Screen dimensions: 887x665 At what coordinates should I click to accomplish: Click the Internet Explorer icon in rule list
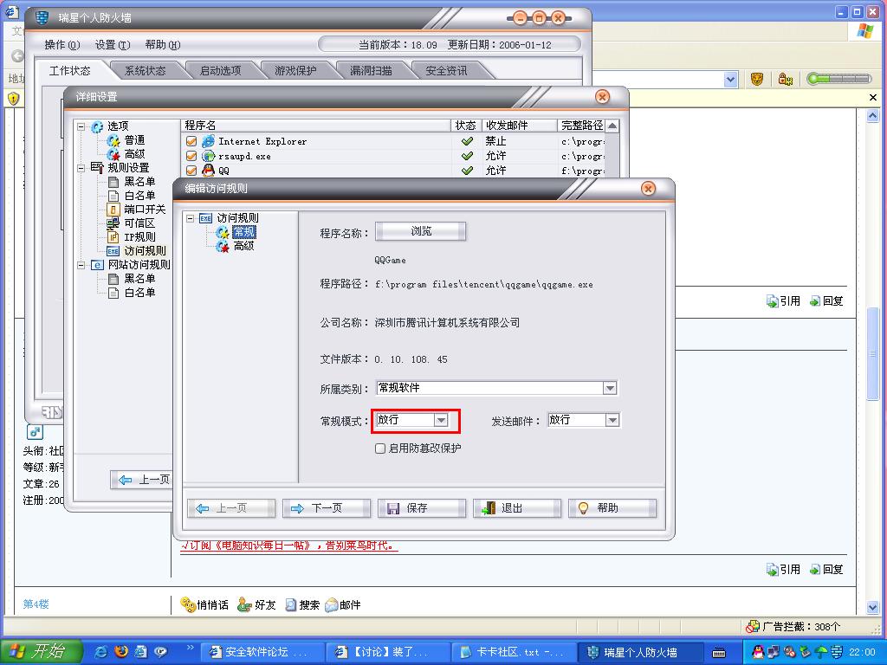[x=208, y=141]
